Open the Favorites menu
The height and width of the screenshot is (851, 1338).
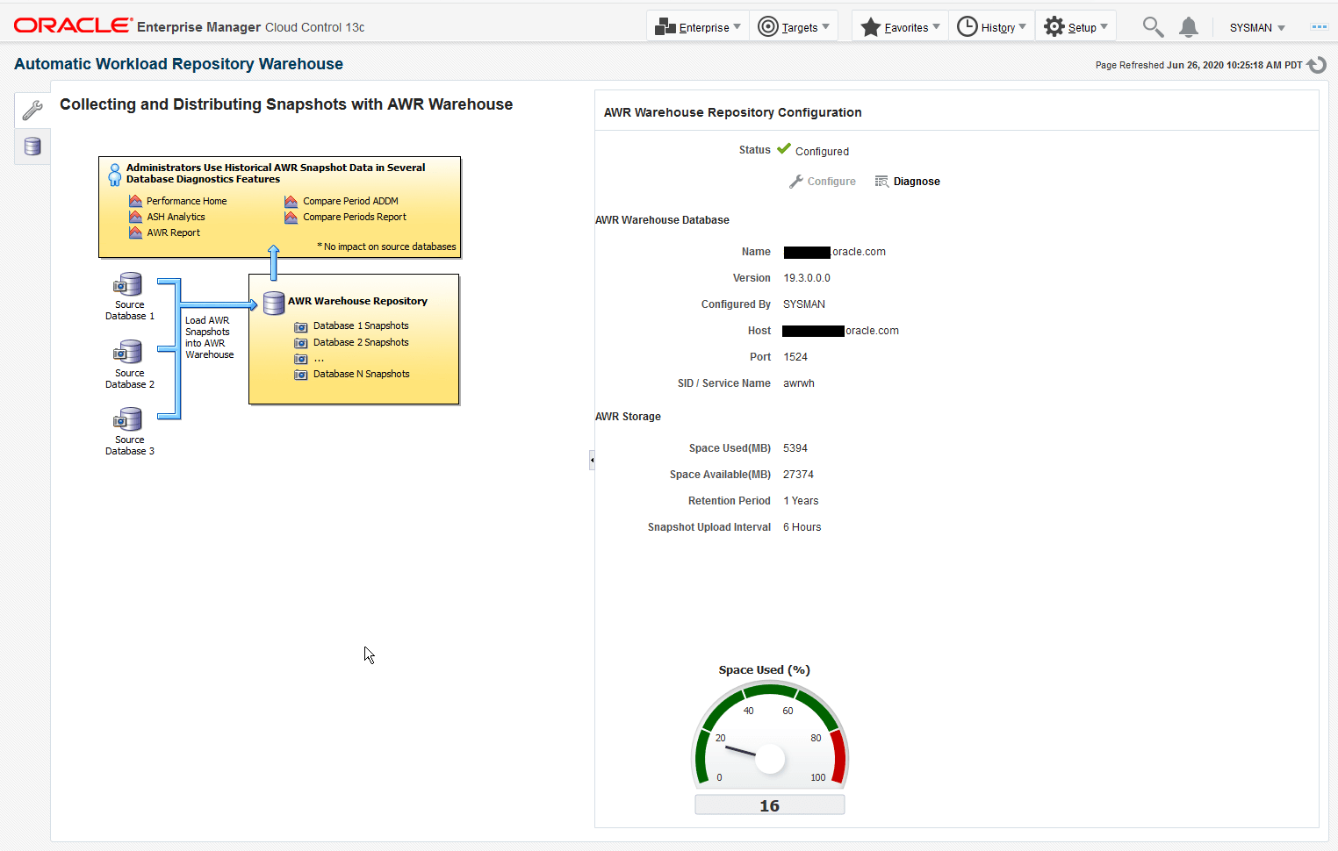click(x=905, y=27)
